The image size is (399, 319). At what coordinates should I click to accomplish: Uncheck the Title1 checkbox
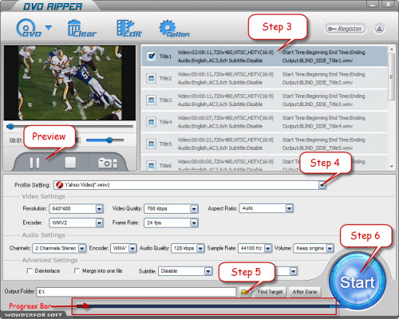(152, 56)
